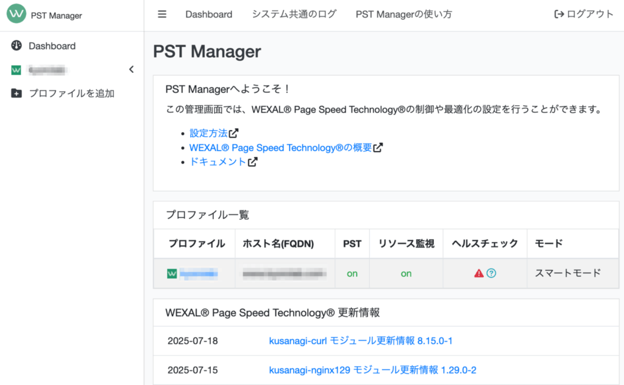Open the 設定方法 link
This screenshot has width=624, height=385.
coord(208,133)
